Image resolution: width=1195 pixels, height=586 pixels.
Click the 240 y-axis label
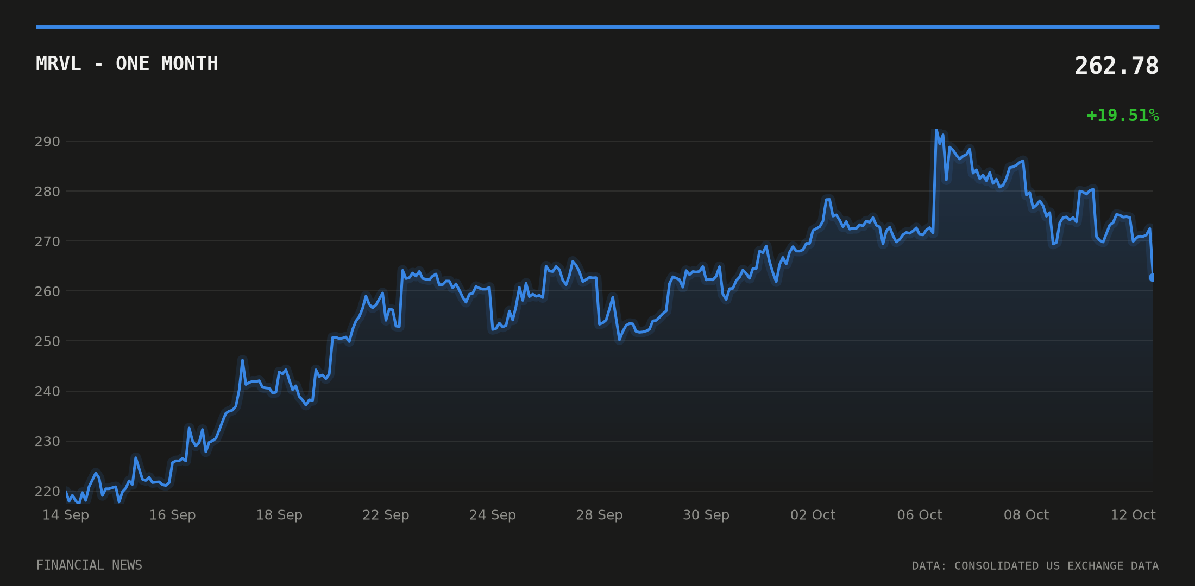point(47,391)
